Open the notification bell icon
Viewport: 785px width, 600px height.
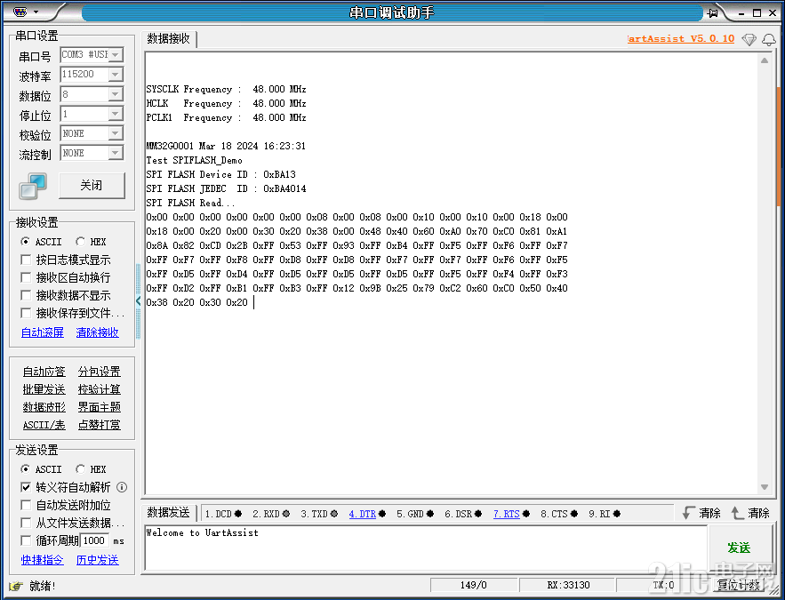tap(769, 39)
